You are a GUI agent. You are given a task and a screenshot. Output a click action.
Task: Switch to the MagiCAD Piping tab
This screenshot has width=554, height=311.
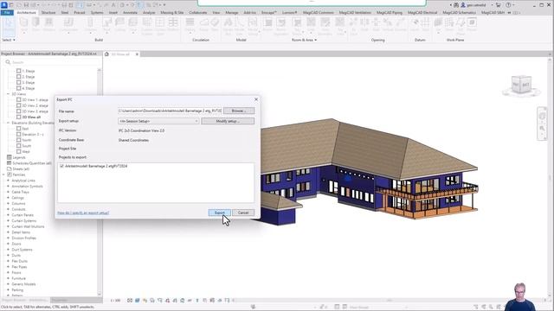click(389, 13)
